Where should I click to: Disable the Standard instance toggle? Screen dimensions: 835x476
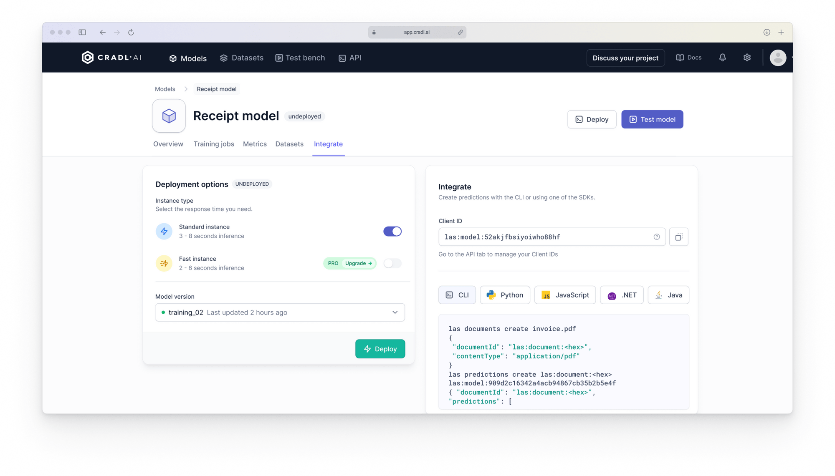(x=392, y=231)
